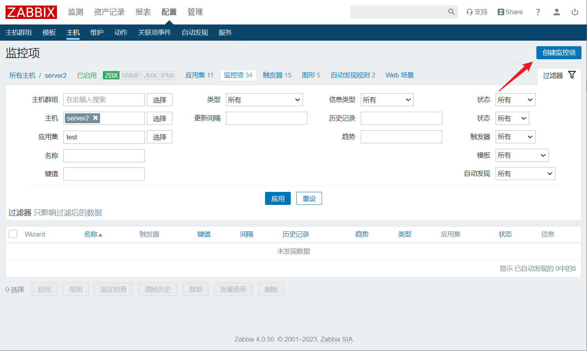Image resolution: width=587 pixels, height=351 pixels.
Task: Open the help question mark
Action: point(538,12)
